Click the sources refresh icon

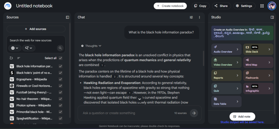(x=12, y=58)
